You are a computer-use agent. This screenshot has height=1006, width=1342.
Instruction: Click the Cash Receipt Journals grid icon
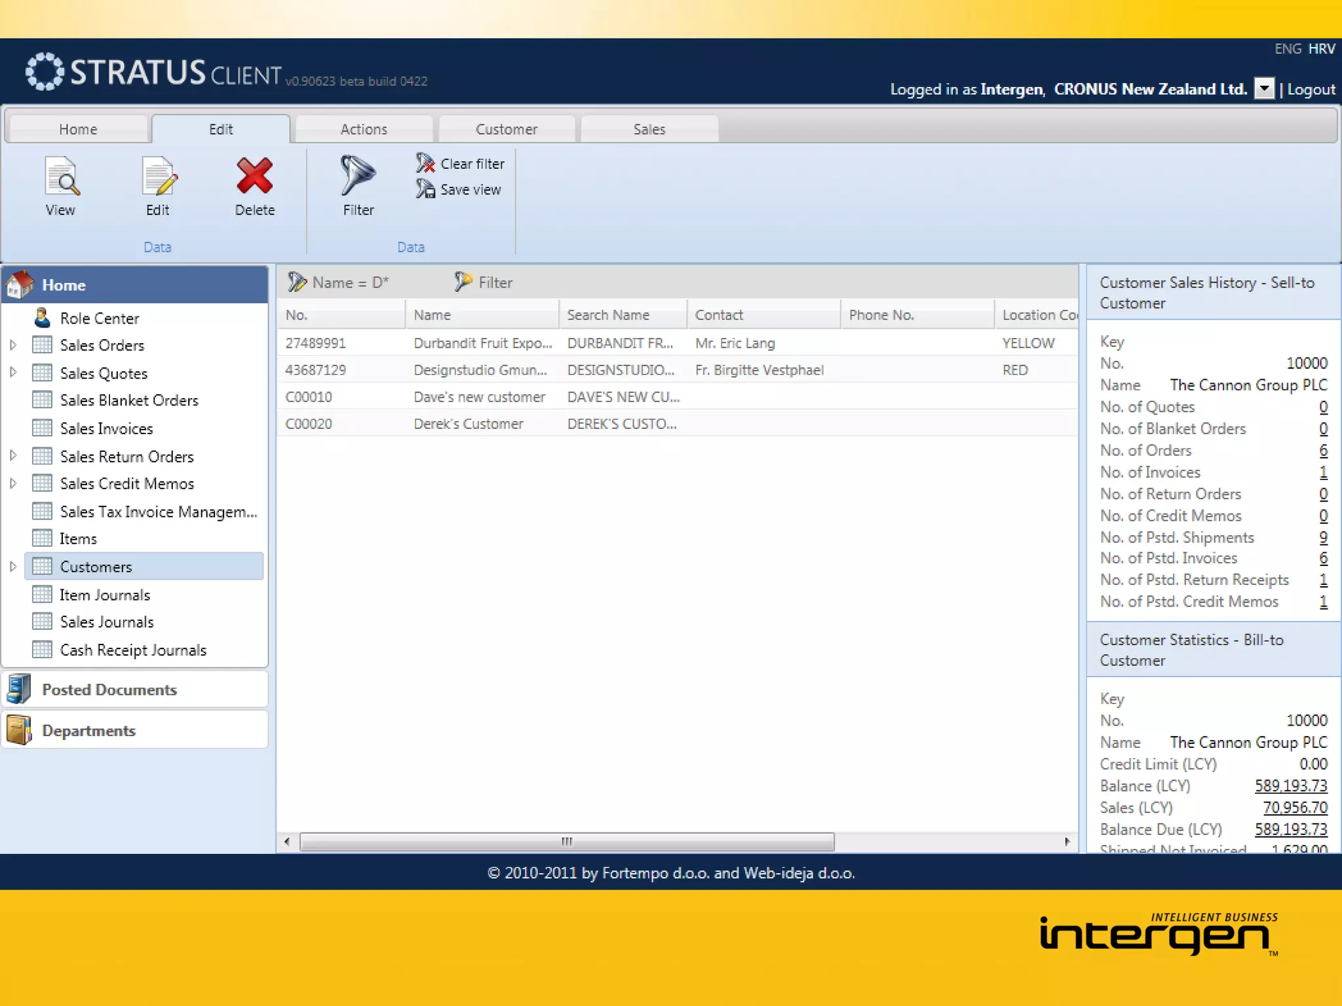click(43, 650)
